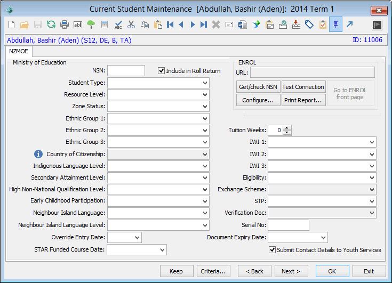Click the grey X delete icon
392x283 pixels.
[x=216, y=25]
